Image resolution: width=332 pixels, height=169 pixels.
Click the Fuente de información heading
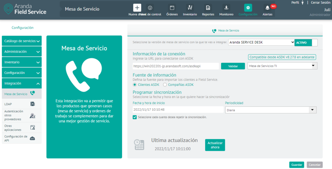pyautogui.click(x=154, y=75)
